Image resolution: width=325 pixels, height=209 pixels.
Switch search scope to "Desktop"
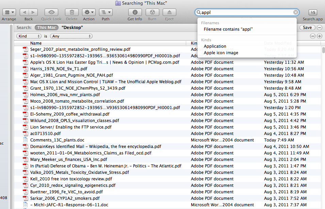click(x=72, y=27)
